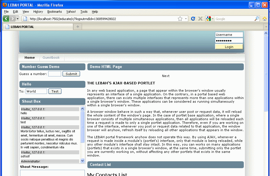The height and width of the screenshot is (176, 270).
Task: Click the browser Back arrow button
Action: [x=6, y=19]
